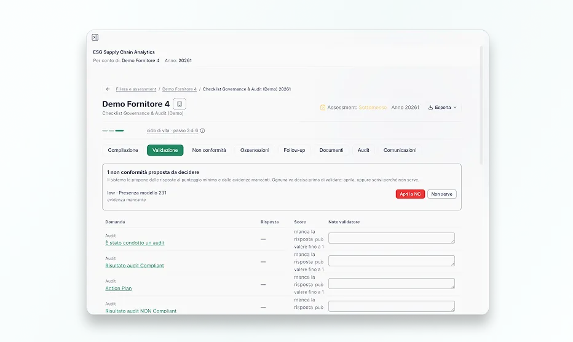
Task: Open the Comunicazioni tab
Action: click(400, 150)
